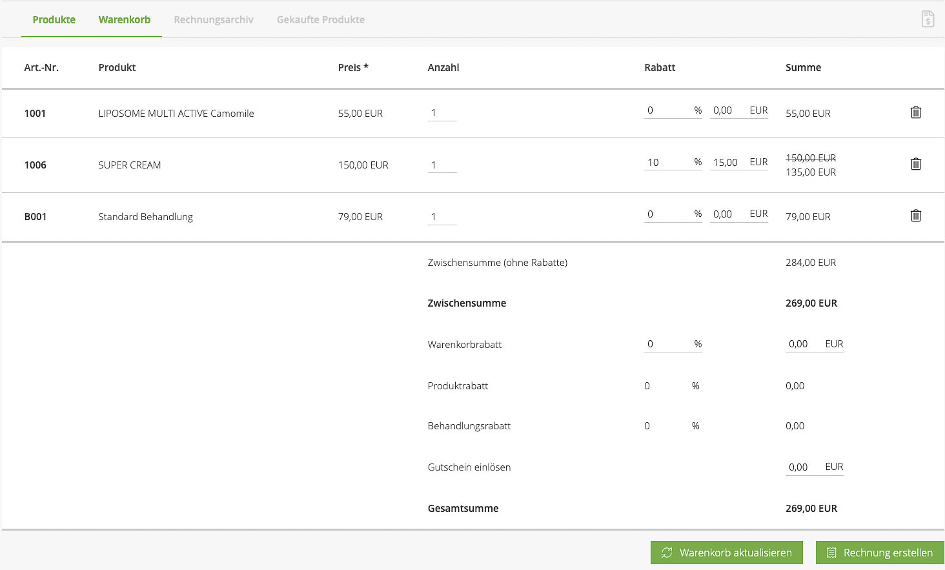The image size is (945, 570).
Task: Click quantity field for SUPER CREAM
Action: coord(442,165)
